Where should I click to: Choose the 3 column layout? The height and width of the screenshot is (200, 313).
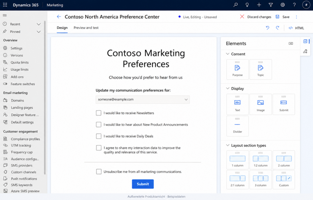260,180
